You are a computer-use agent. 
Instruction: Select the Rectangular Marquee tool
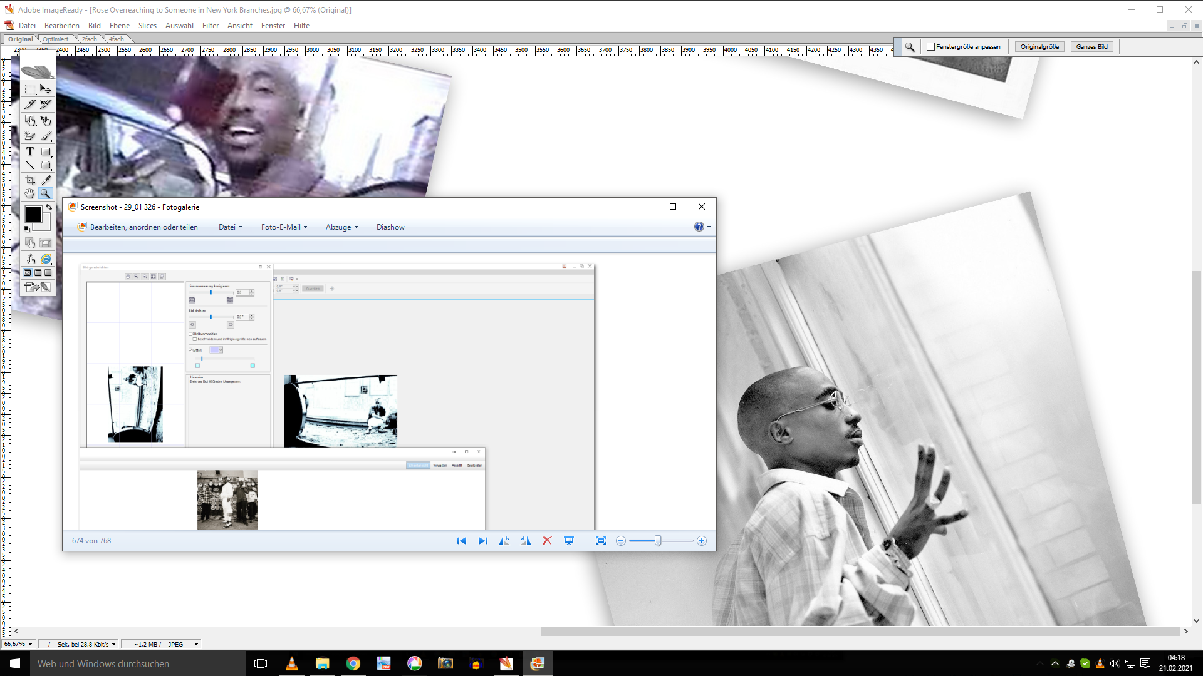pos(29,89)
